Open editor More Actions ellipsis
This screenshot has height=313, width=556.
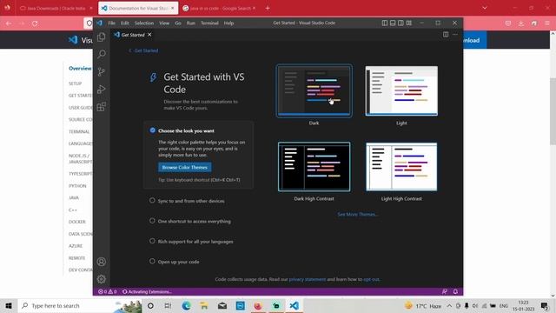pos(455,35)
